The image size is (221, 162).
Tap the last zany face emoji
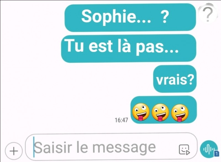pyautogui.click(x=180, y=113)
